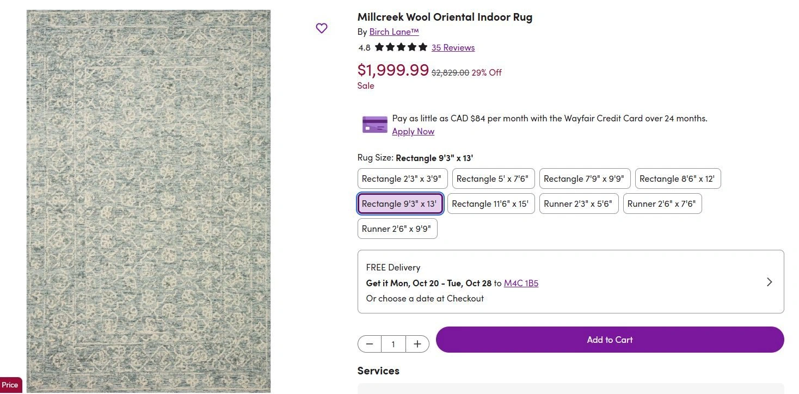Pick Rectangle 7'9" x 9'9" rug size
The image size is (799, 394).
[584, 178]
